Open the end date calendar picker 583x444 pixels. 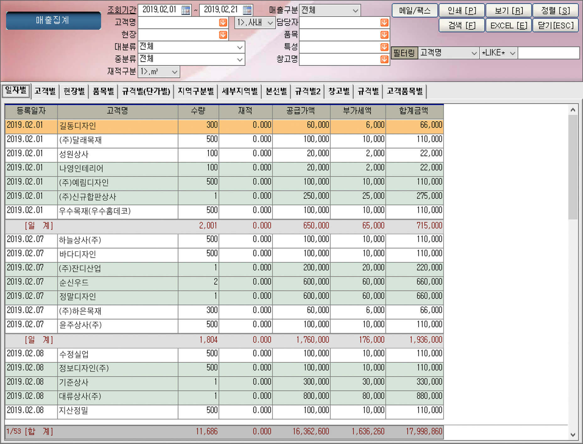point(247,10)
